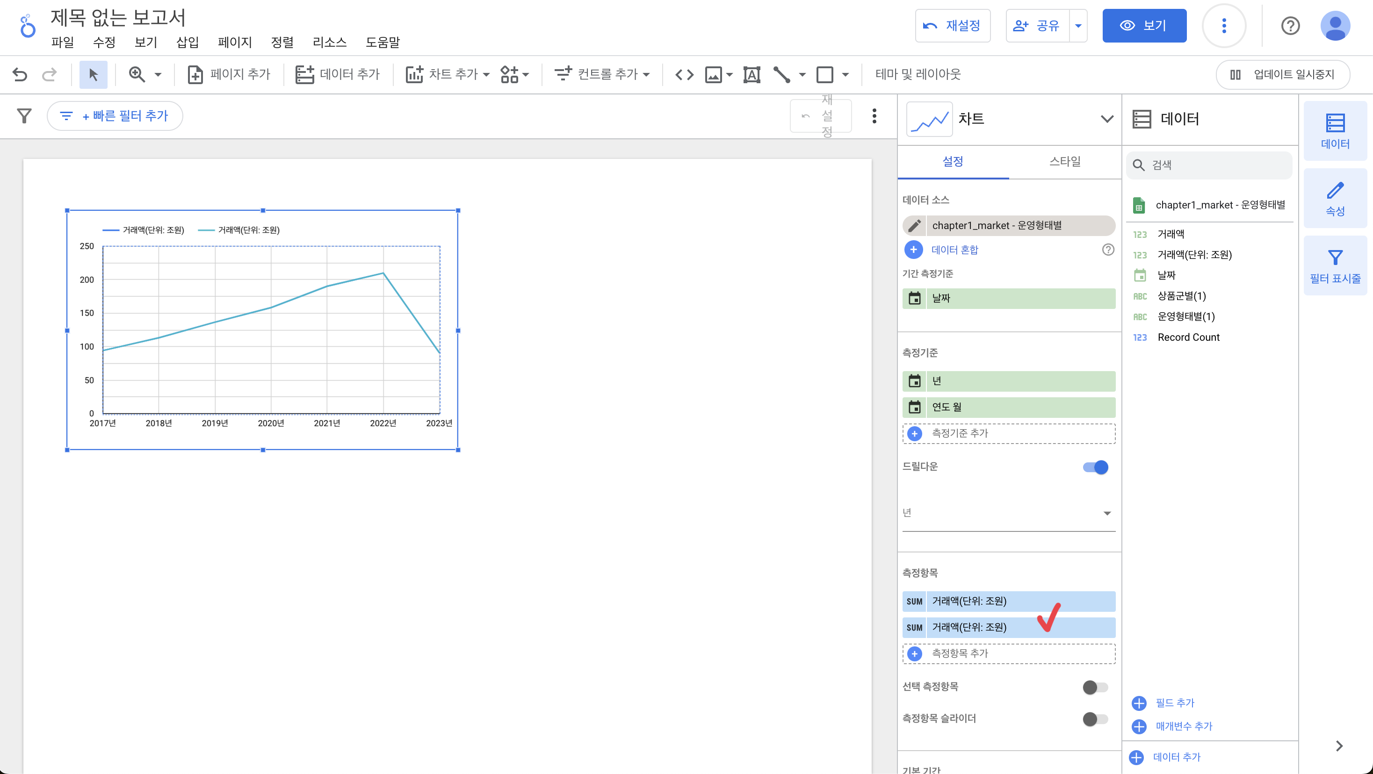Open the 년 default drill-down dropdown
This screenshot has width=1373, height=774.
[x=1008, y=513]
